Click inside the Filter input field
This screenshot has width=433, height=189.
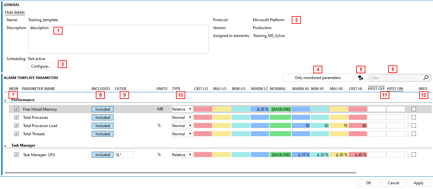pyautogui.click(x=395, y=77)
